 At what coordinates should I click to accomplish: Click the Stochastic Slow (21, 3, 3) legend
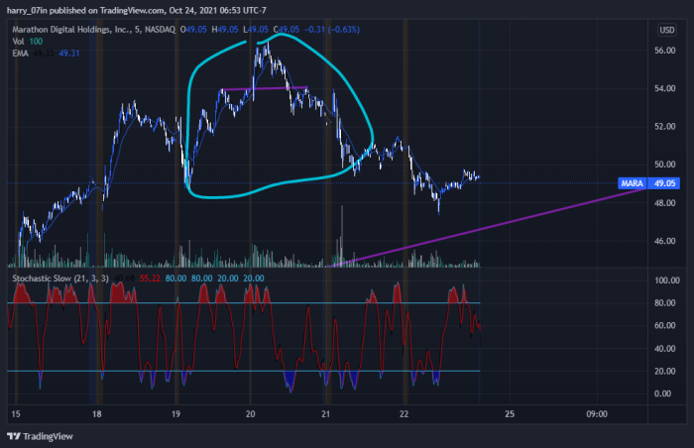pyautogui.click(x=60, y=279)
